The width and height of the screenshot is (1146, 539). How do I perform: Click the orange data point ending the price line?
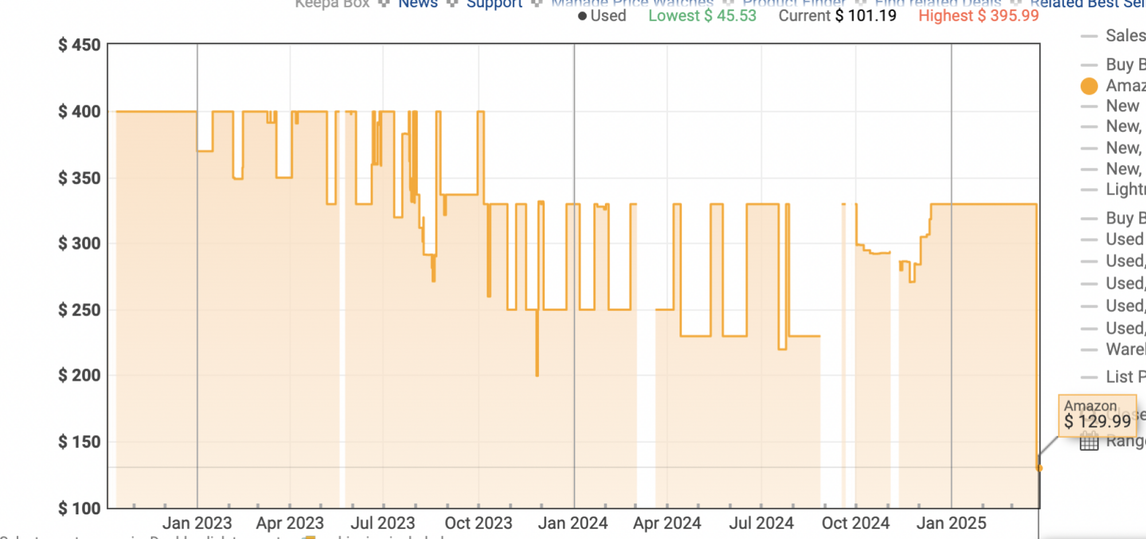pos(1039,468)
